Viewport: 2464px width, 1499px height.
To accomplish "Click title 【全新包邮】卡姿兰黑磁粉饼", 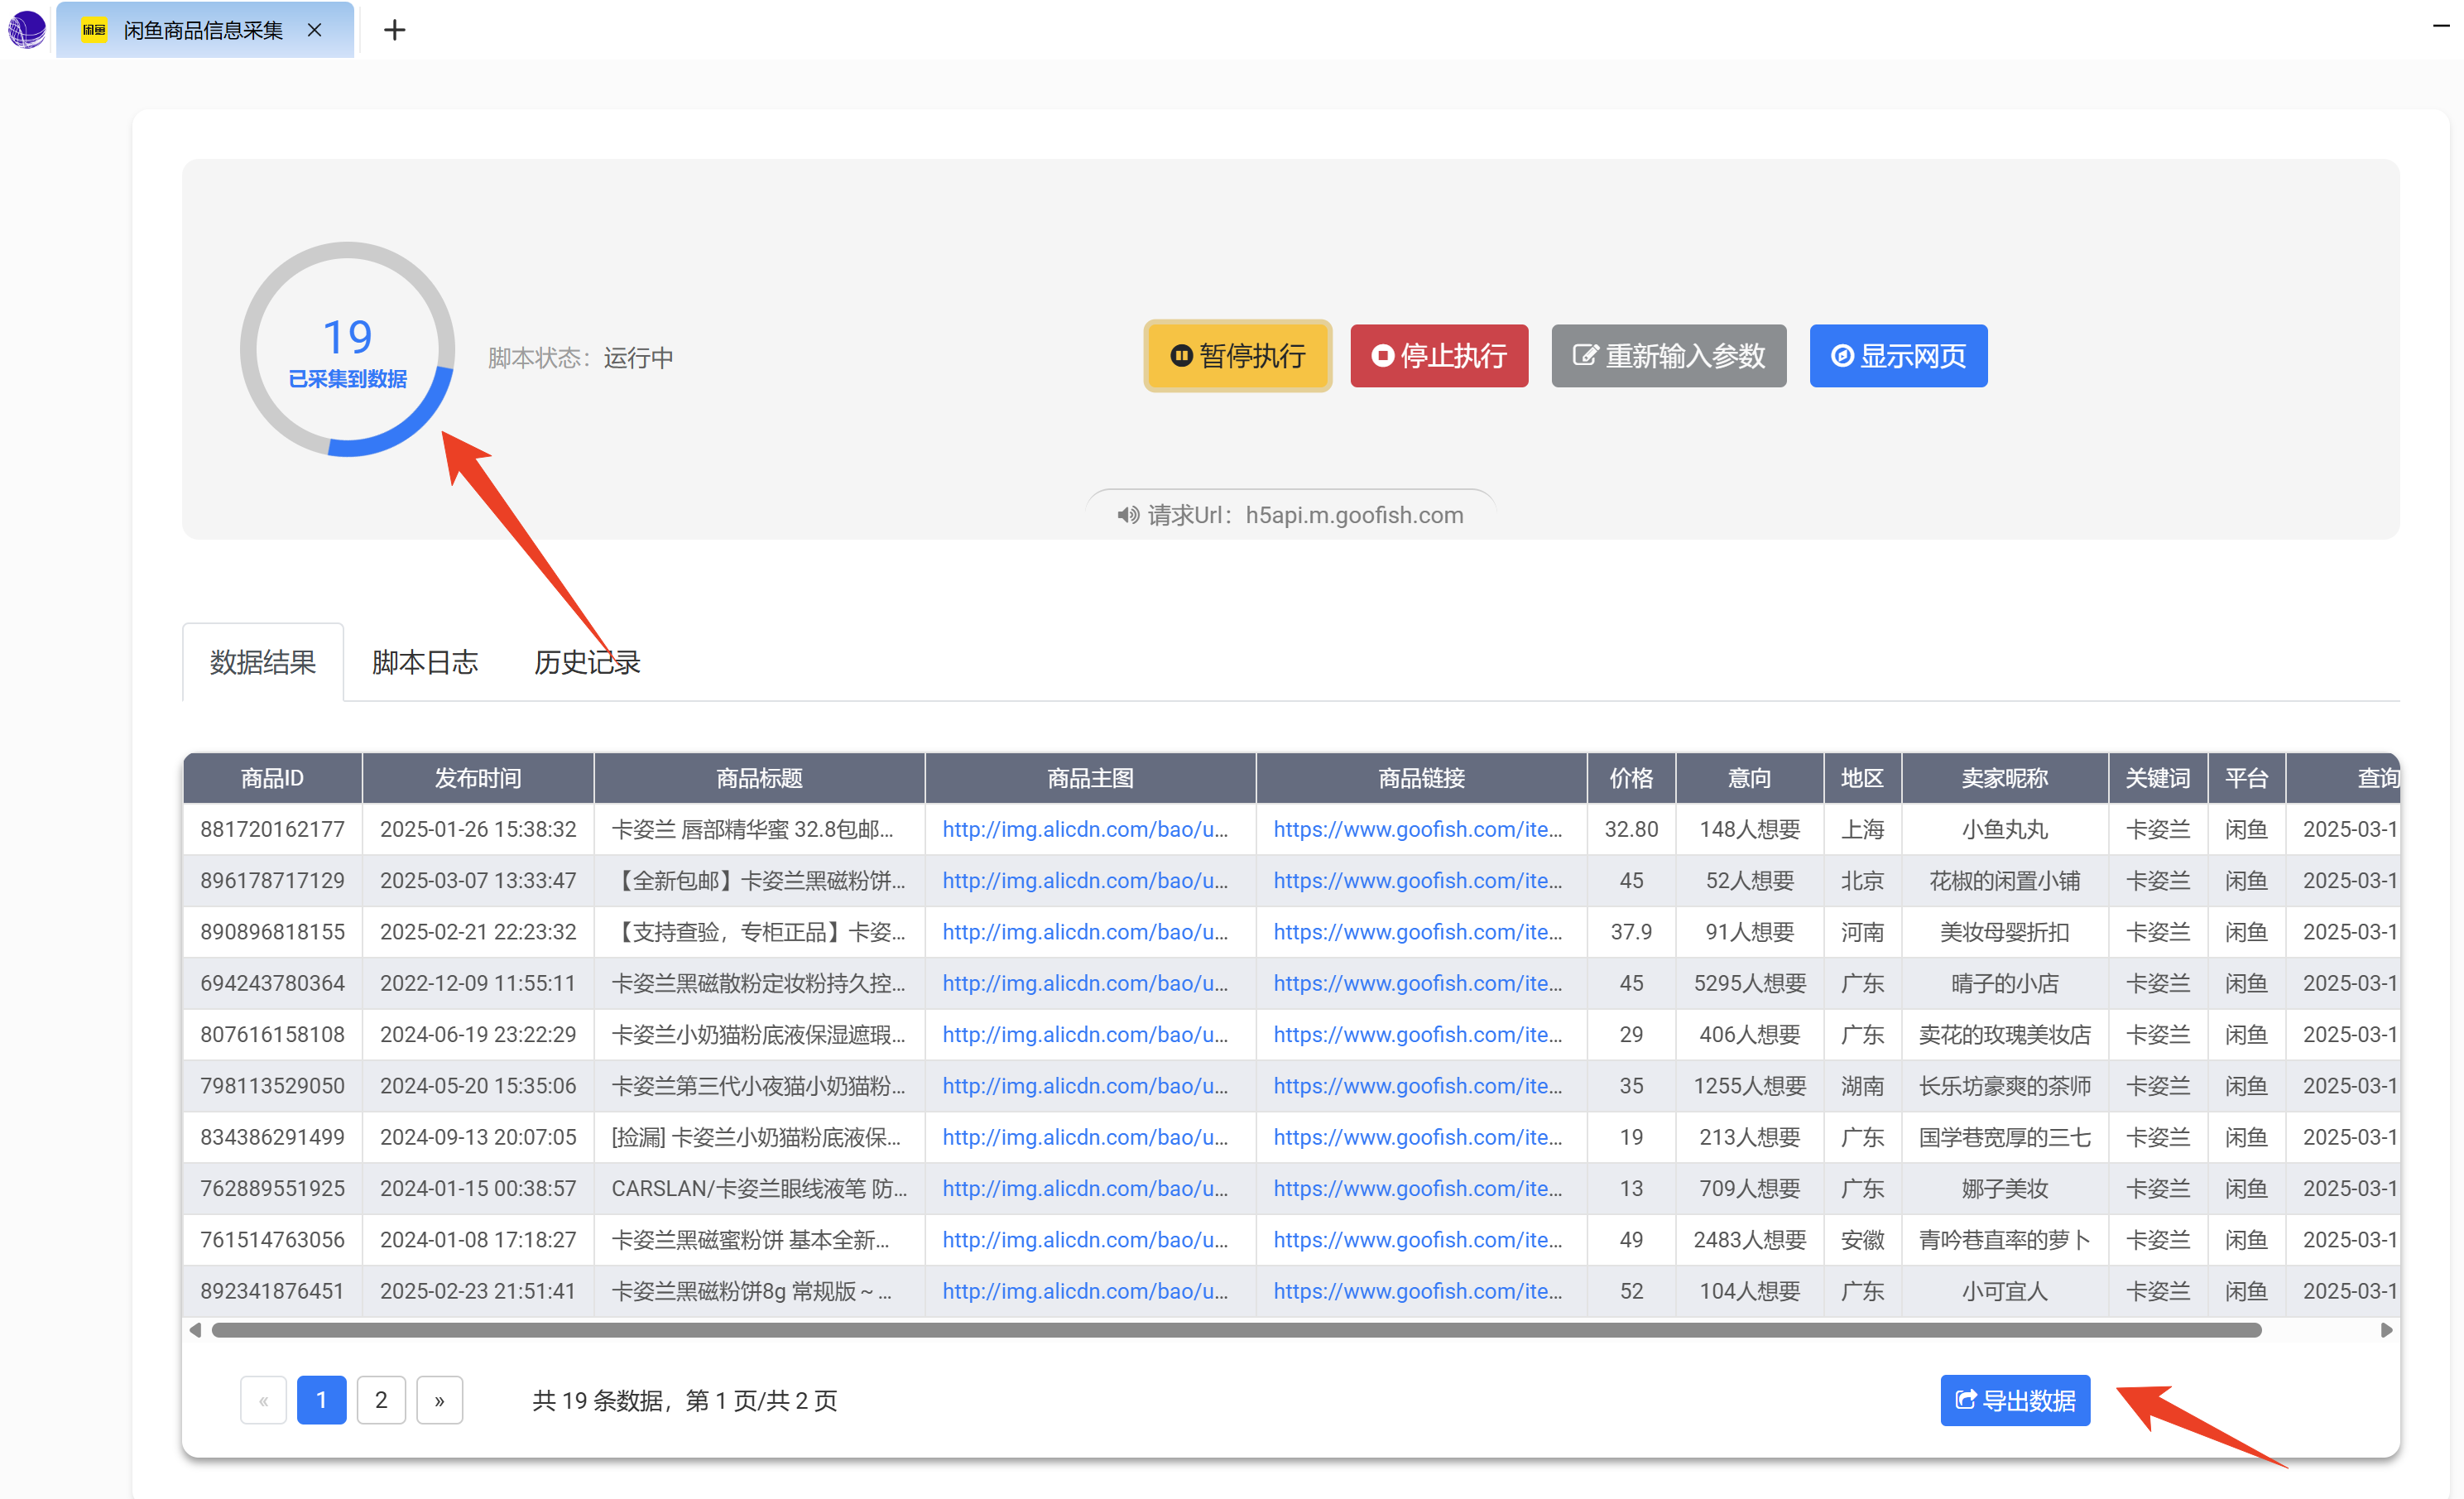I will point(758,880).
